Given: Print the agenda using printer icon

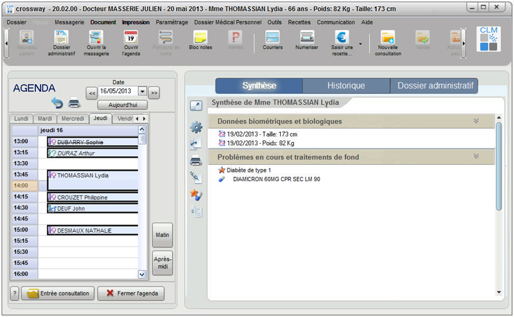Looking at the screenshot, I should tap(74, 103).
